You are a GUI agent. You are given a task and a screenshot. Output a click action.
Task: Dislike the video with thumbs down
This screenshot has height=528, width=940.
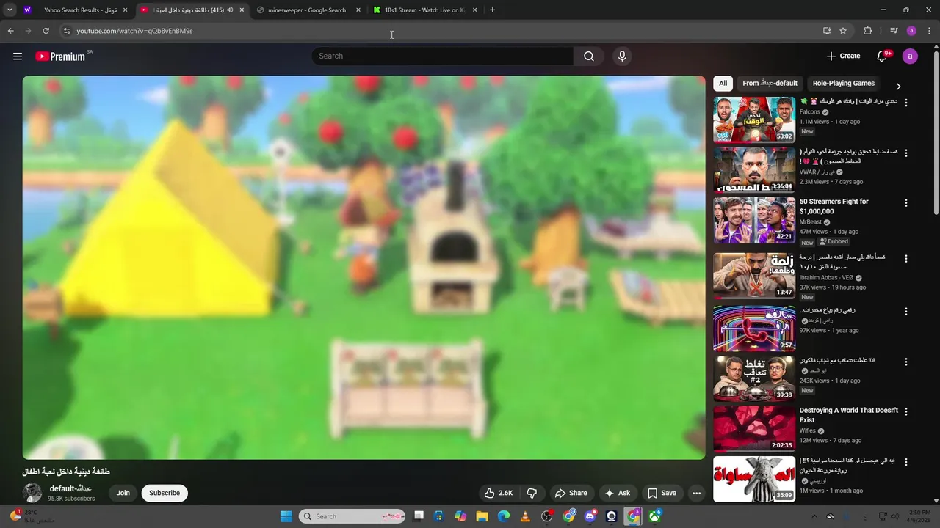pos(532,493)
